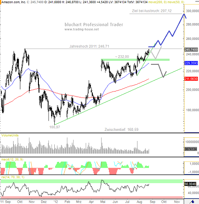Click the orange marker beside Amazon.com, Inc. title

[0, 2]
